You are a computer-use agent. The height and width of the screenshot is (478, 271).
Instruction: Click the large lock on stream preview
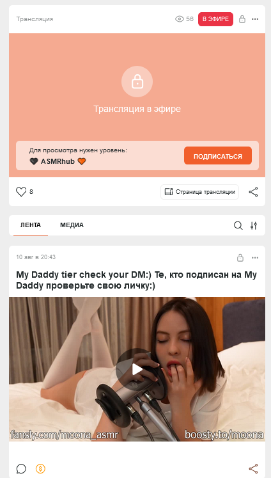point(137,82)
